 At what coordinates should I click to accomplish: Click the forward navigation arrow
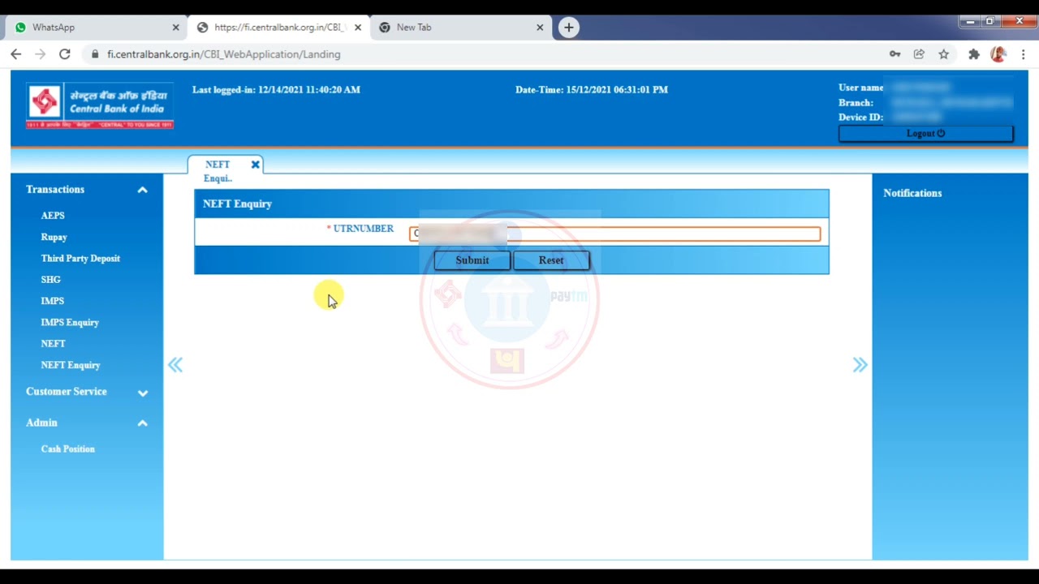(x=41, y=54)
